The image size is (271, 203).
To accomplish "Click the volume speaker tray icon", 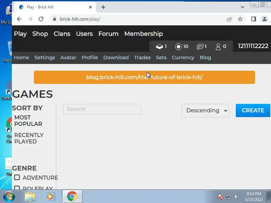I will click(x=236, y=197).
